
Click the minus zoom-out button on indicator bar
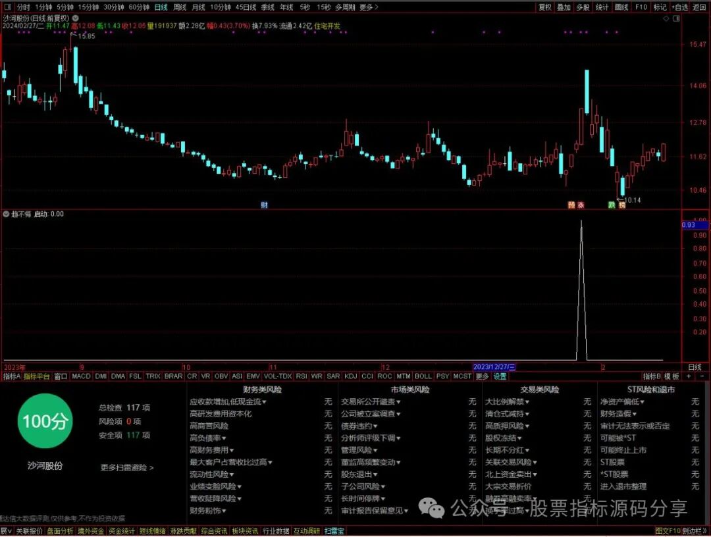point(702,376)
